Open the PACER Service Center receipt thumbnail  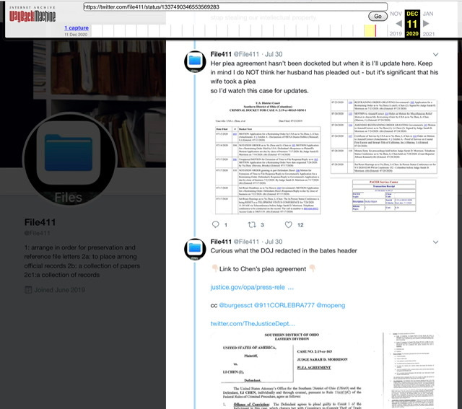point(384,195)
